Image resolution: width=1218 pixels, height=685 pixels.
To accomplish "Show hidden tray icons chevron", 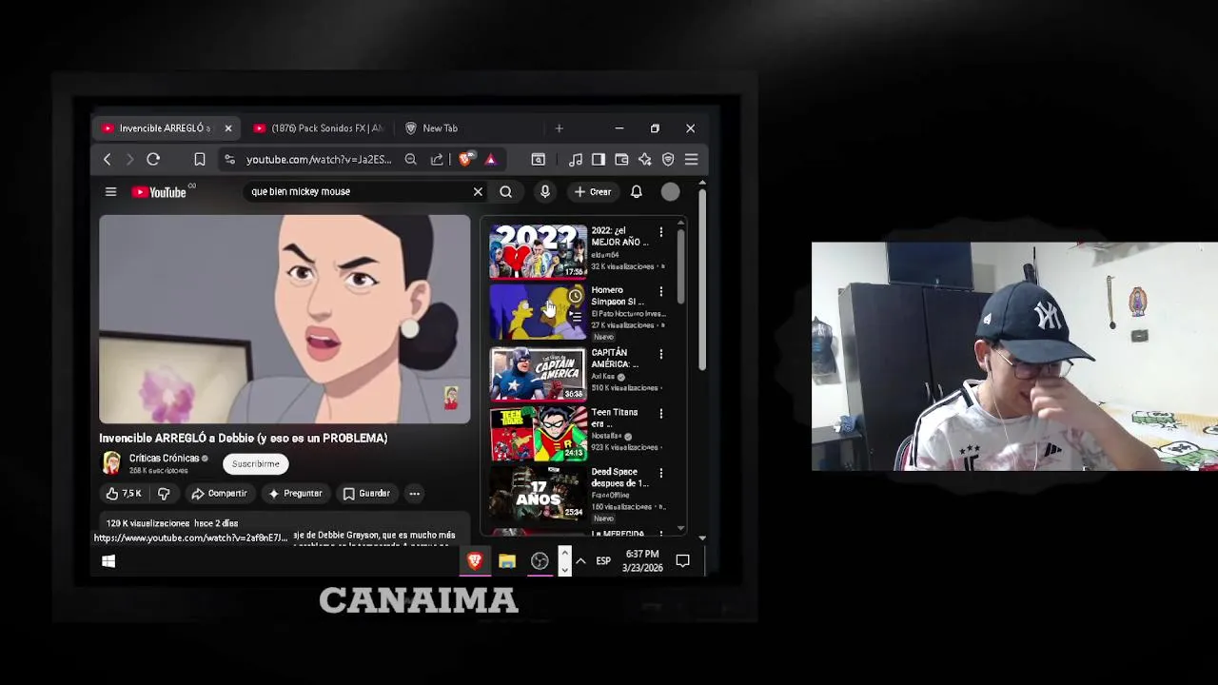I will tap(580, 561).
